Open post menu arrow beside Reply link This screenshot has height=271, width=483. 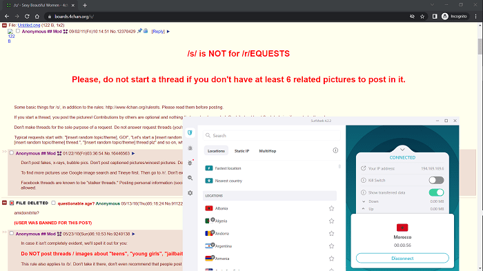(168, 32)
